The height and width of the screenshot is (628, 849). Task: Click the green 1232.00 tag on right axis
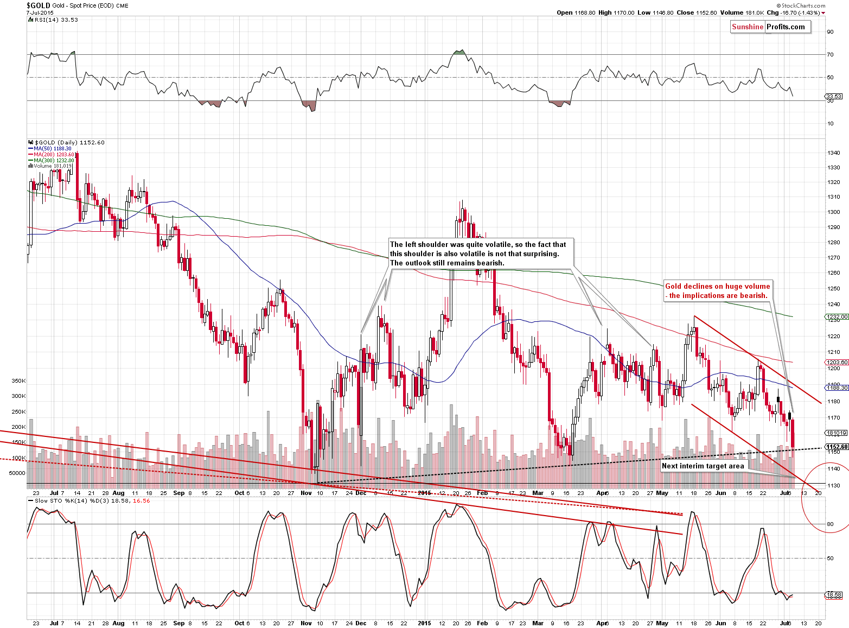[x=837, y=316]
